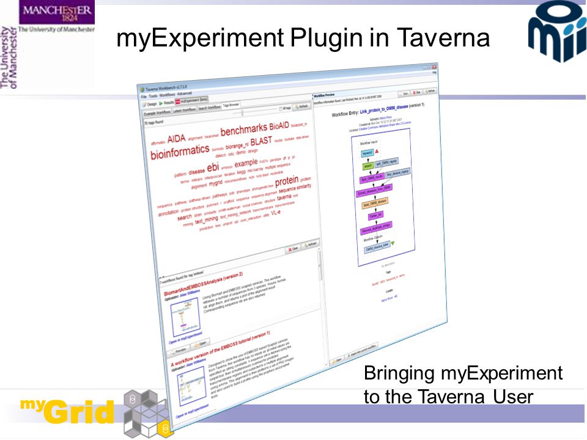This screenshot has height=440, width=587.
Task: Select the disease tag
Action: click(x=196, y=172)
